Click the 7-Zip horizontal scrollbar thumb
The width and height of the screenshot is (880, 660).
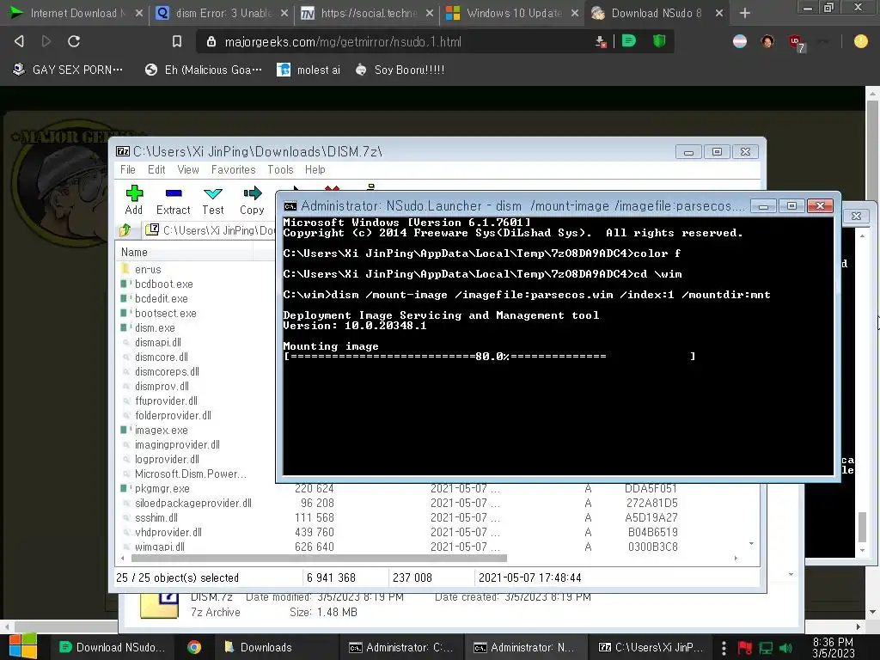coord(319,558)
